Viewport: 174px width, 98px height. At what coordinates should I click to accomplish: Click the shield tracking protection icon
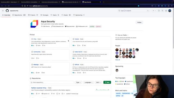[x=22, y=6]
